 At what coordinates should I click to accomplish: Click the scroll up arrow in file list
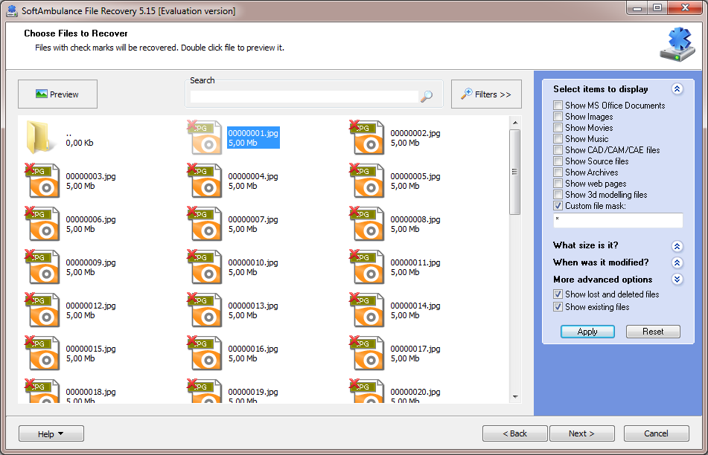[x=515, y=122]
